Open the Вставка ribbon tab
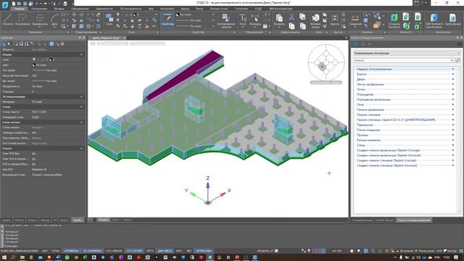Viewport: 464px width, 261px height. [59, 9]
